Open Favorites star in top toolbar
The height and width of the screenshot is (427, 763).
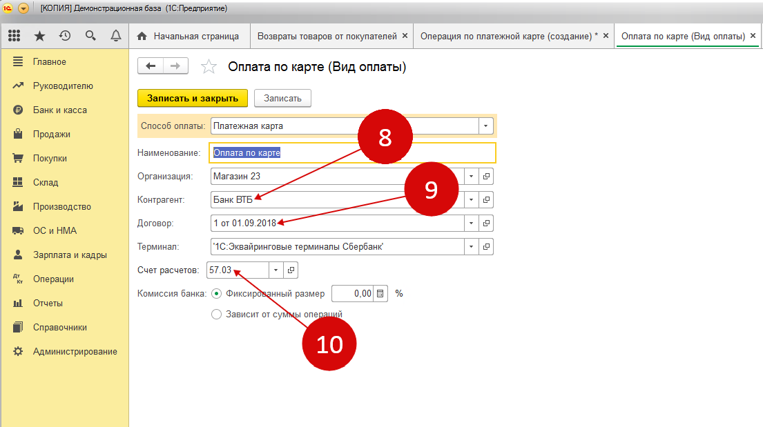[x=39, y=35]
